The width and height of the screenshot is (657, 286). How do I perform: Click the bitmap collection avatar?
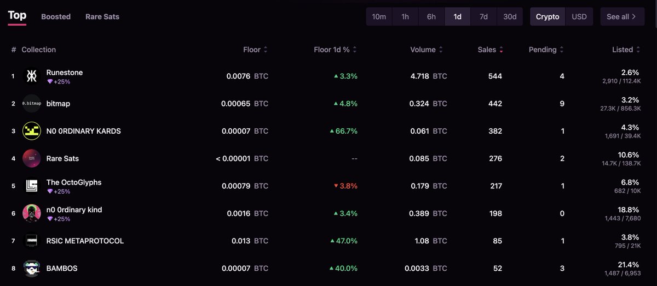tap(32, 104)
